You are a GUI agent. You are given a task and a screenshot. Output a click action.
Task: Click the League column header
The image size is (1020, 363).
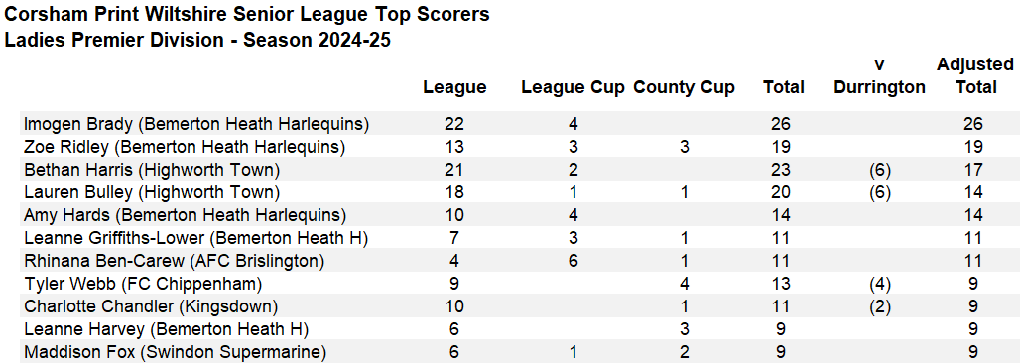[454, 87]
